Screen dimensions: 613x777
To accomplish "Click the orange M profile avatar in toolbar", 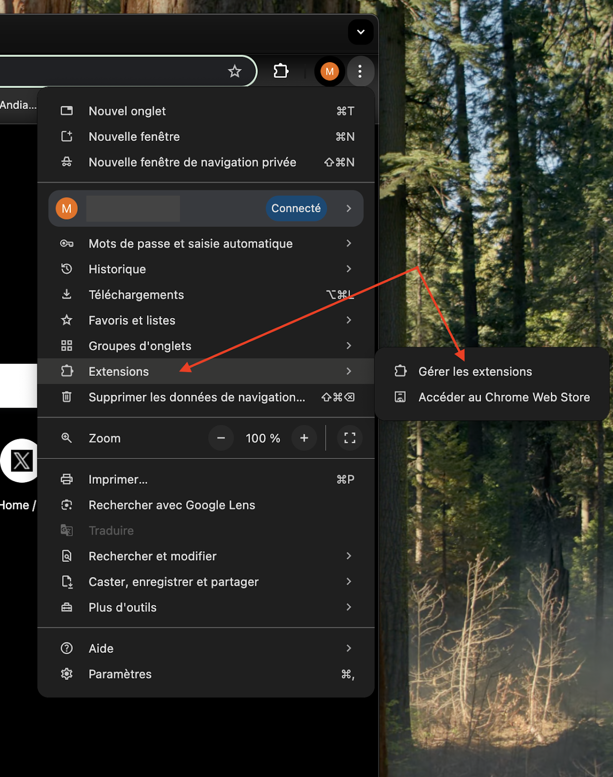I will pyautogui.click(x=330, y=71).
